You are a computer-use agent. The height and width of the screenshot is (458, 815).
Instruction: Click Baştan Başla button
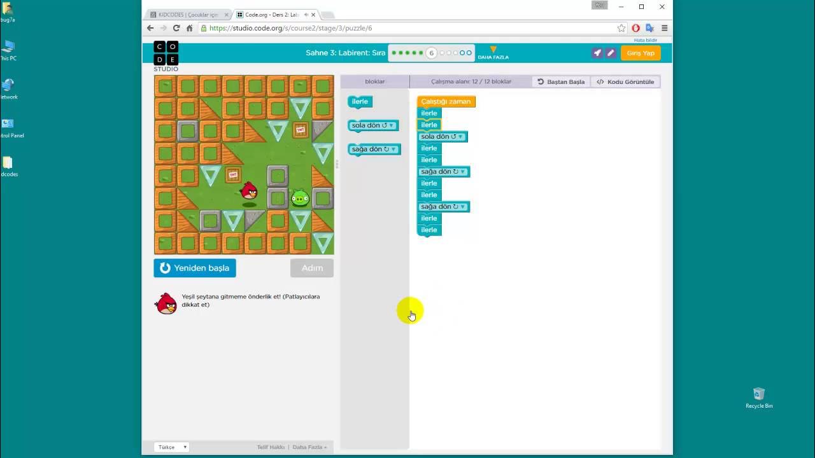pos(561,81)
